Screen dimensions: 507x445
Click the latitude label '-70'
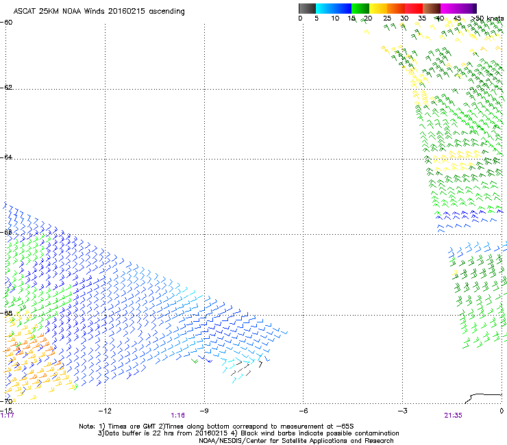(x=6, y=401)
